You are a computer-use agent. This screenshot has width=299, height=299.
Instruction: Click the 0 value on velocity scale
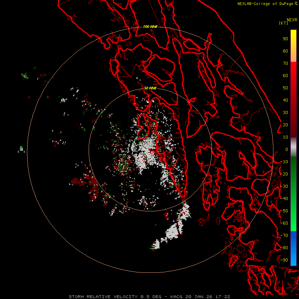click(287, 149)
